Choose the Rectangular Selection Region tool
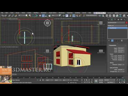 click(33, 16)
